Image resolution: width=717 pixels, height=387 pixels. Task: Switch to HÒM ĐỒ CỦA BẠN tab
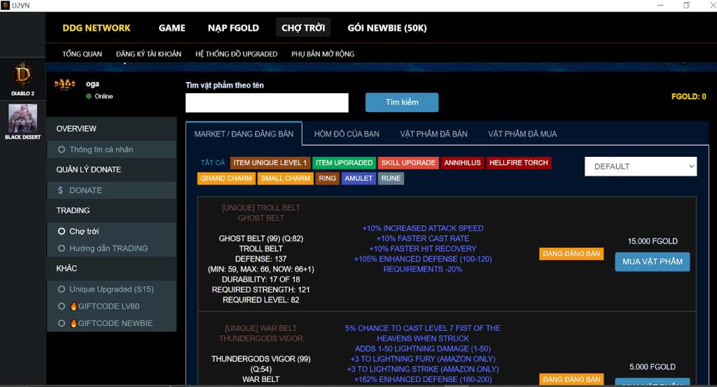(x=347, y=134)
